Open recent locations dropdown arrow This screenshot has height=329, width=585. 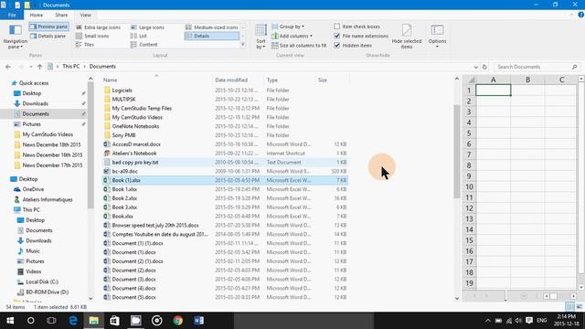point(30,67)
